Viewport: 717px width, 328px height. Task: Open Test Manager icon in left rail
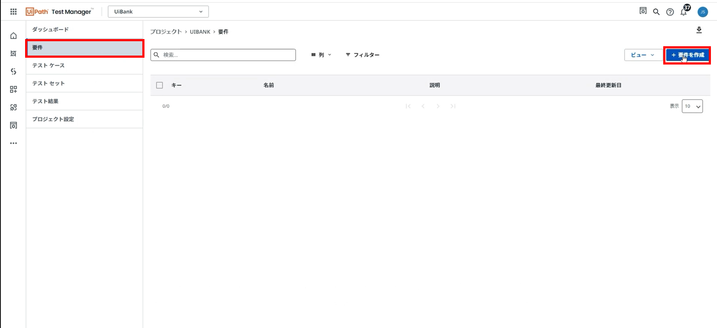[x=13, y=53]
